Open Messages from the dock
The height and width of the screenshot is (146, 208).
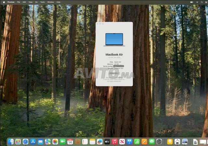pos(151,141)
